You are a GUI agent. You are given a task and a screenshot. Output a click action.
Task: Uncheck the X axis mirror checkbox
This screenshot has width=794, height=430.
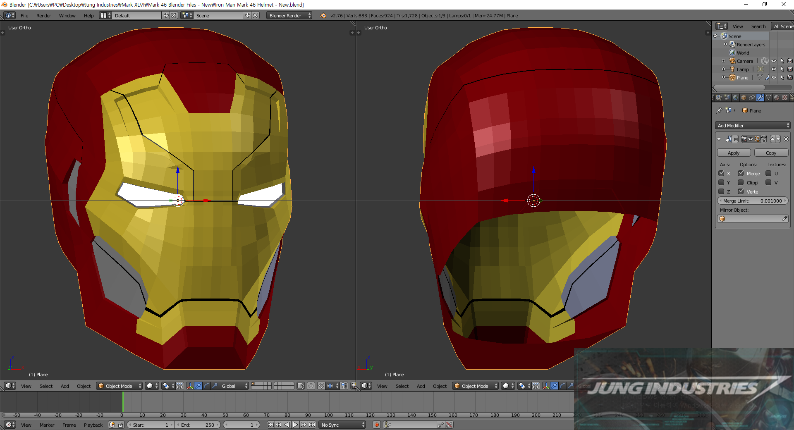[x=722, y=173]
